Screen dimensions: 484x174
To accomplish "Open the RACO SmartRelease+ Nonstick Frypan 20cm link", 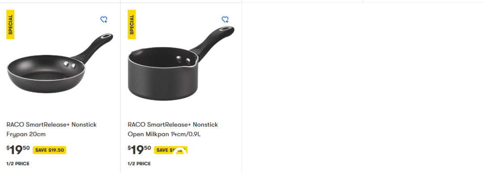I will pos(52,130).
